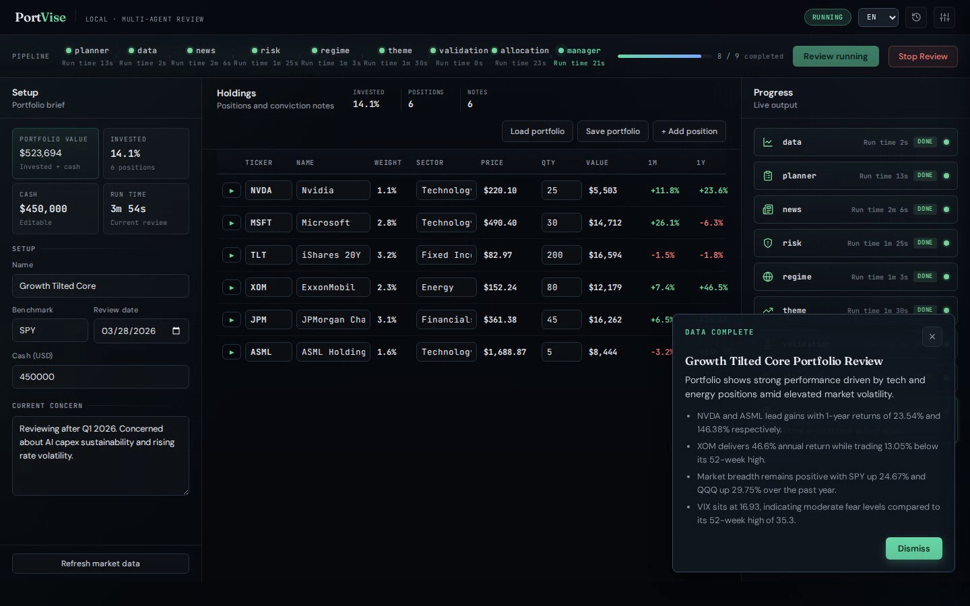Click the PortVise logo
970x606 pixels.
point(40,18)
